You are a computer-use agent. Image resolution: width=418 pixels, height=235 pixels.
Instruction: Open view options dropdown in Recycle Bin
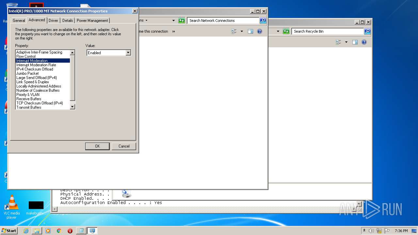point(346,42)
